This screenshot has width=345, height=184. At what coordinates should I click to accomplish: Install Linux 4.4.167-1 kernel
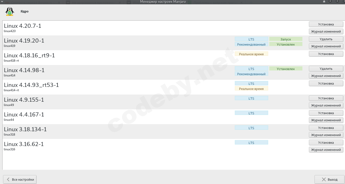coord(326,113)
